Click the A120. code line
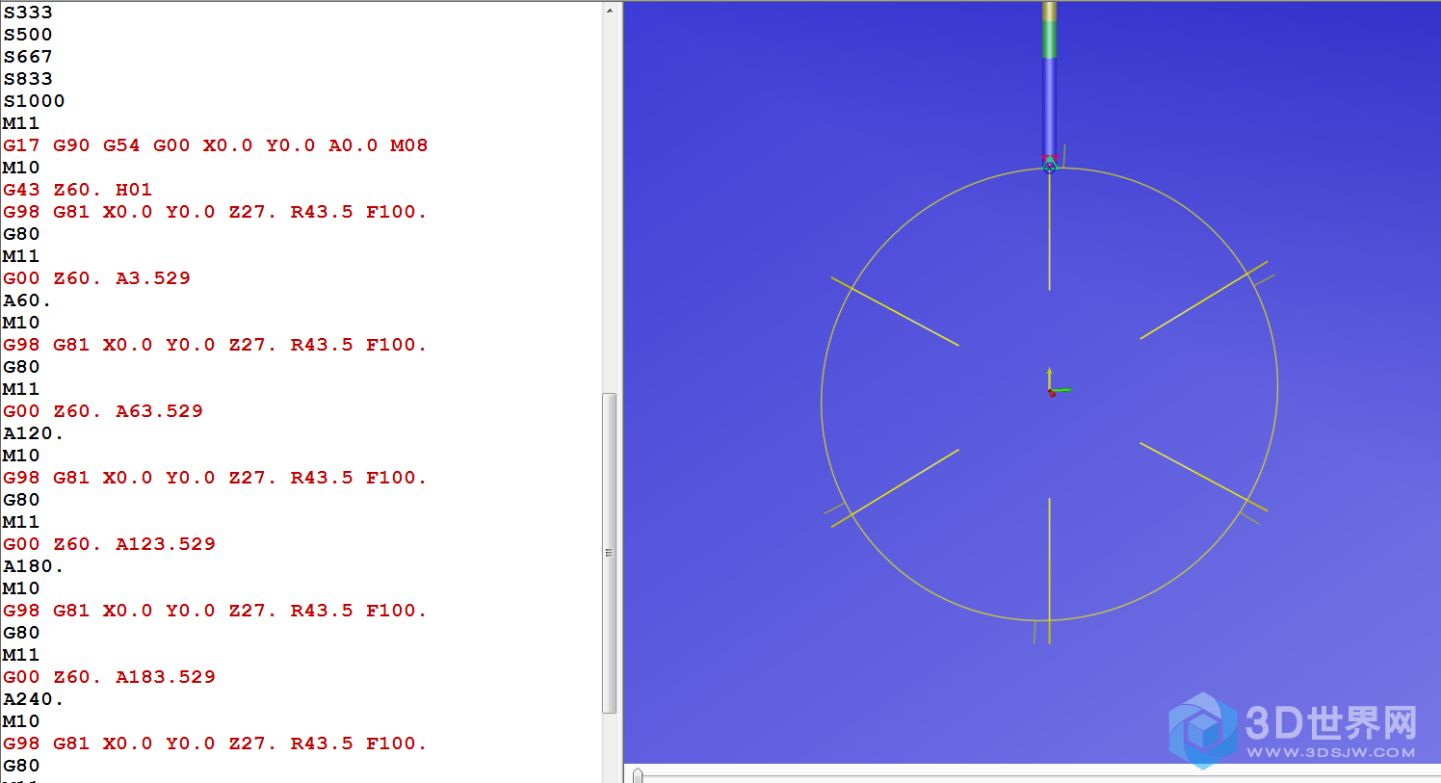The height and width of the screenshot is (783, 1441). point(33,433)
